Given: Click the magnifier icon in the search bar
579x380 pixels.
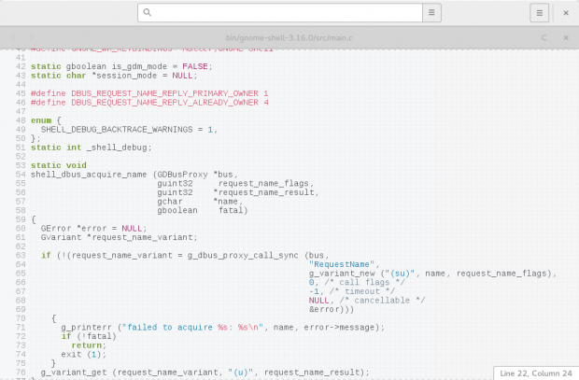Looking at the screenshot, I should click(x=147, y=12).
